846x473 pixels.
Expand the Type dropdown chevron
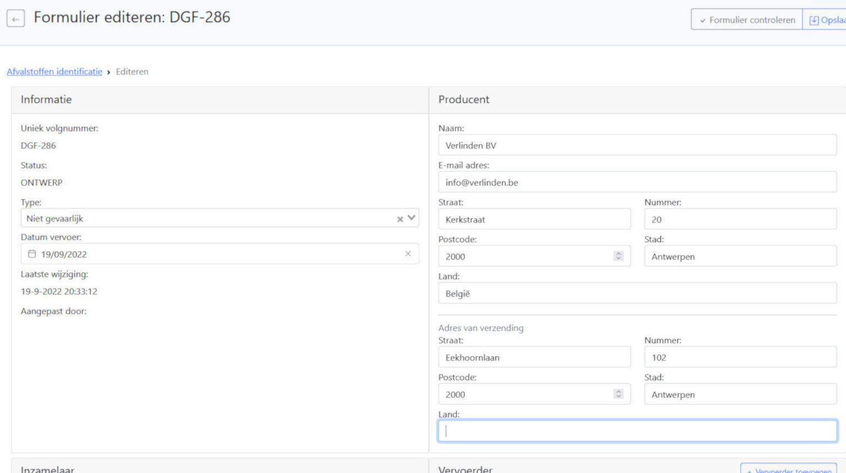click(x=411, y=218)
